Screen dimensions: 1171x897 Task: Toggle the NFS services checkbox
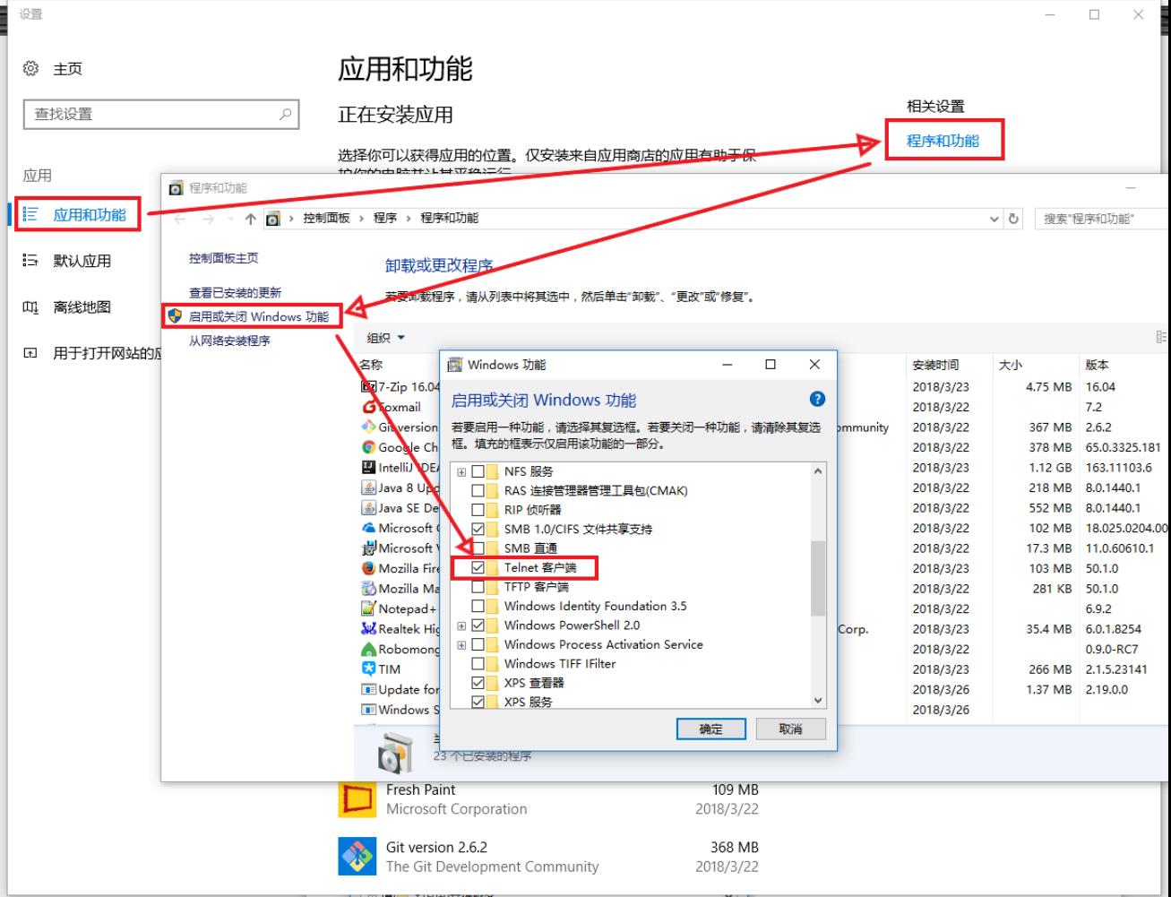pyautogui.click(x=478, y=471)
